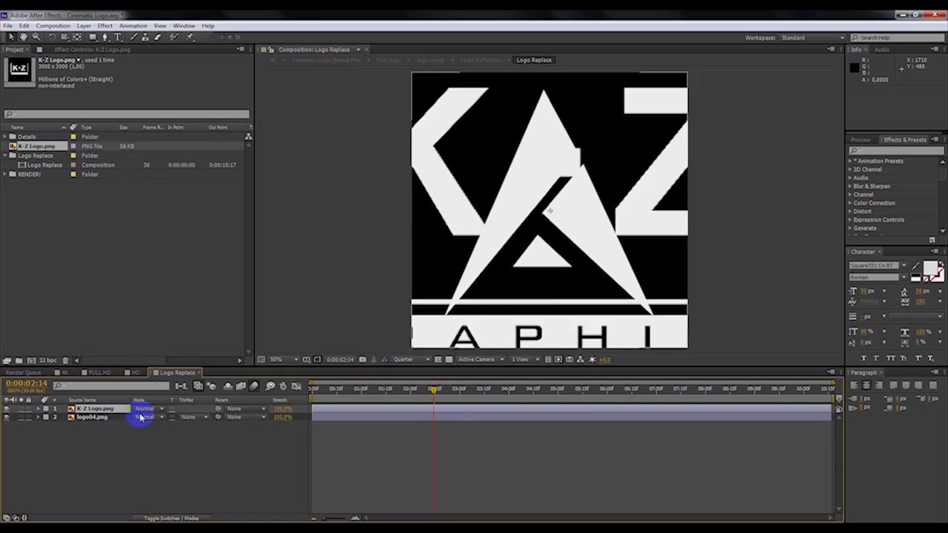Viewport: 948px width, 533px height.
Task: Select the Unified Camera tool
Action: pyautogui.click(x=64, y=37)
